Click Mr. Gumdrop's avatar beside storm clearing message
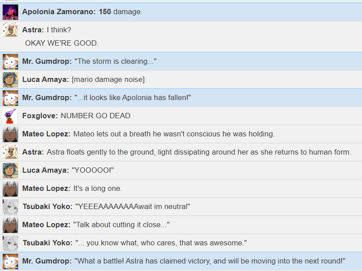Image resolution: width=362 pixels, height=271 pixels. coord(10,62)
